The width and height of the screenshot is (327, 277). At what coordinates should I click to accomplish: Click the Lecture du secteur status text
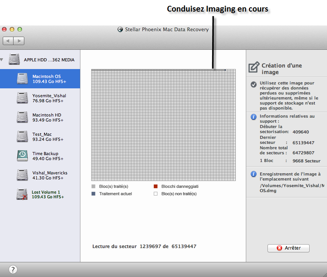click(144, 246)
